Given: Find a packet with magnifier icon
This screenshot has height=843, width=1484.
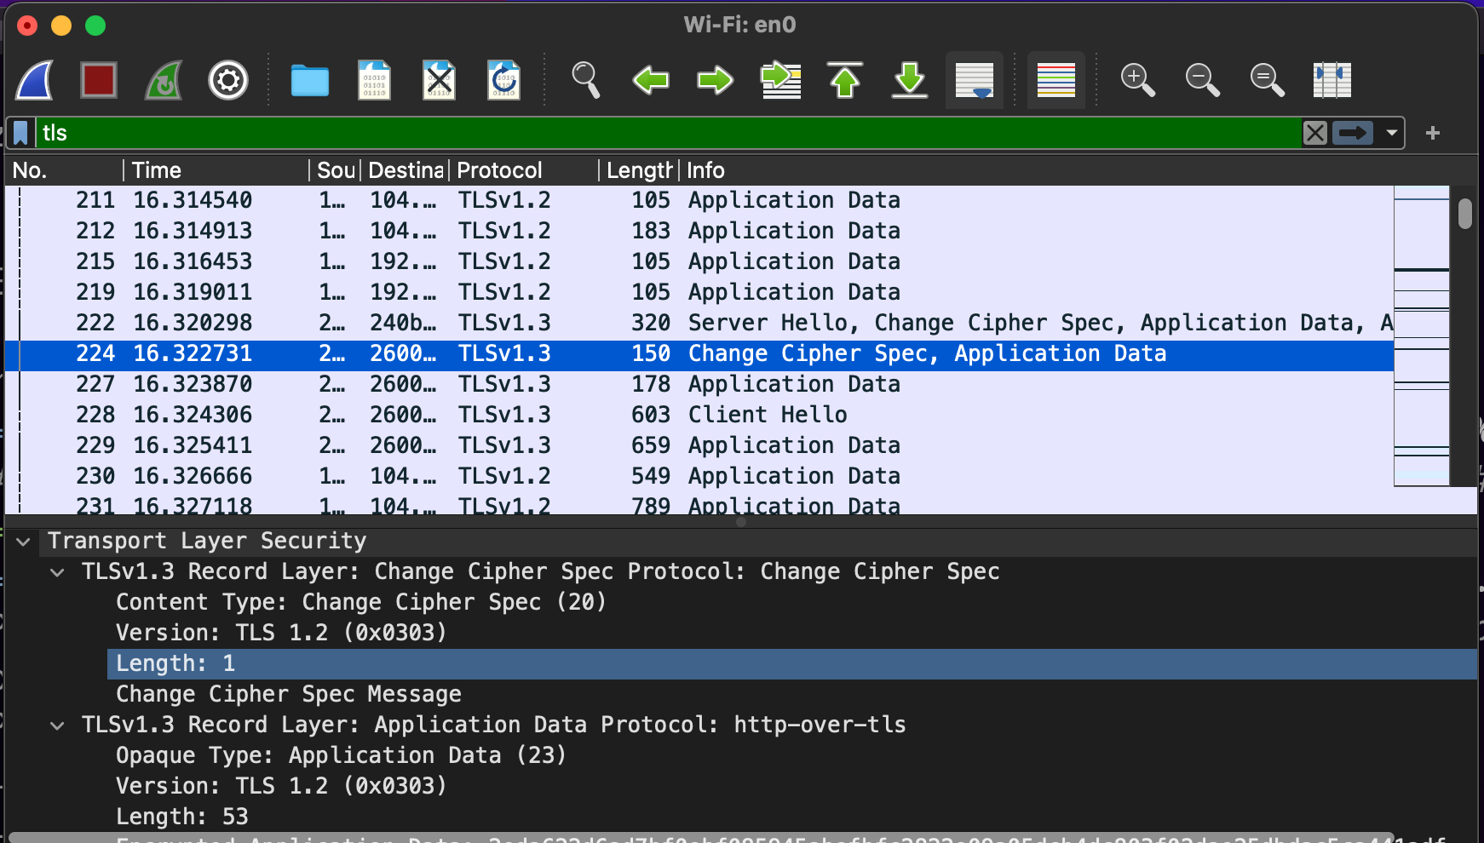Looking at the screenshot, I should coord(586,81).
